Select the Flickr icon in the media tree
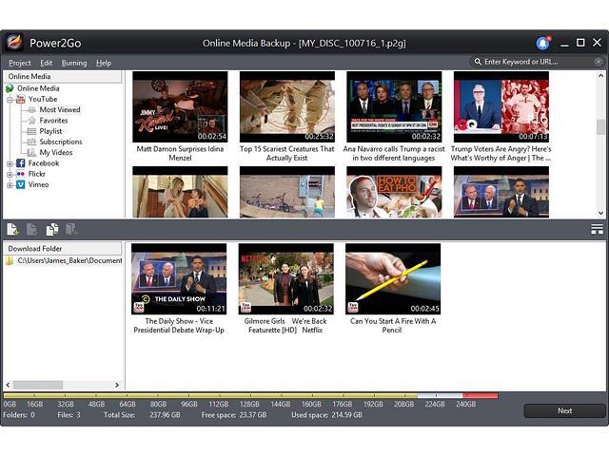The width and height of the screenshot is (609, 456). click(20, 174)
